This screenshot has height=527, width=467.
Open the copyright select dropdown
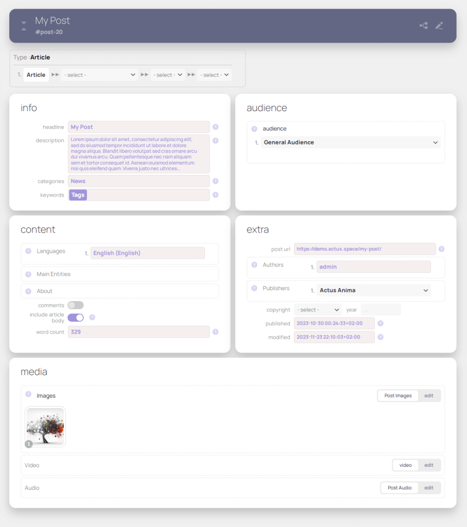(318, 310)
